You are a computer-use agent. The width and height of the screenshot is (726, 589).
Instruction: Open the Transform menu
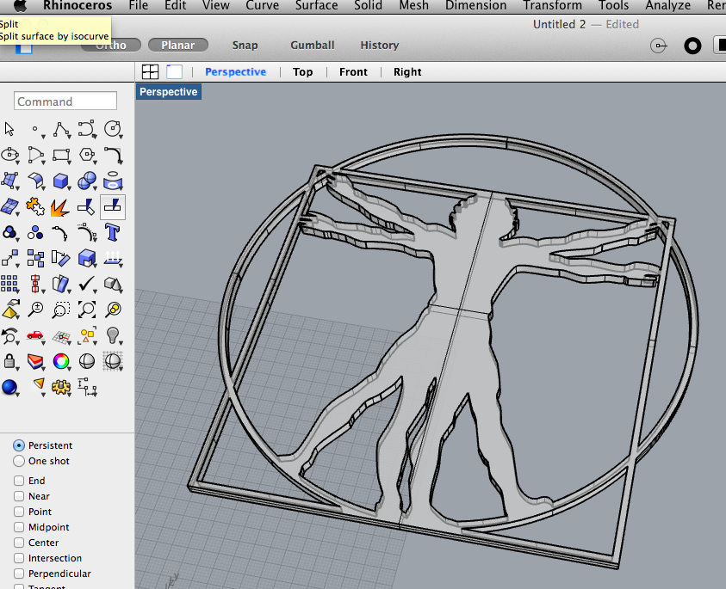(552, 5)
